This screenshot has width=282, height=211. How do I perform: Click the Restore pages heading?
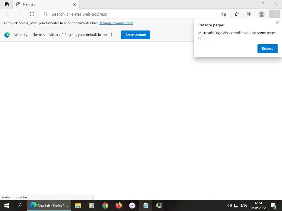(211, 25)
